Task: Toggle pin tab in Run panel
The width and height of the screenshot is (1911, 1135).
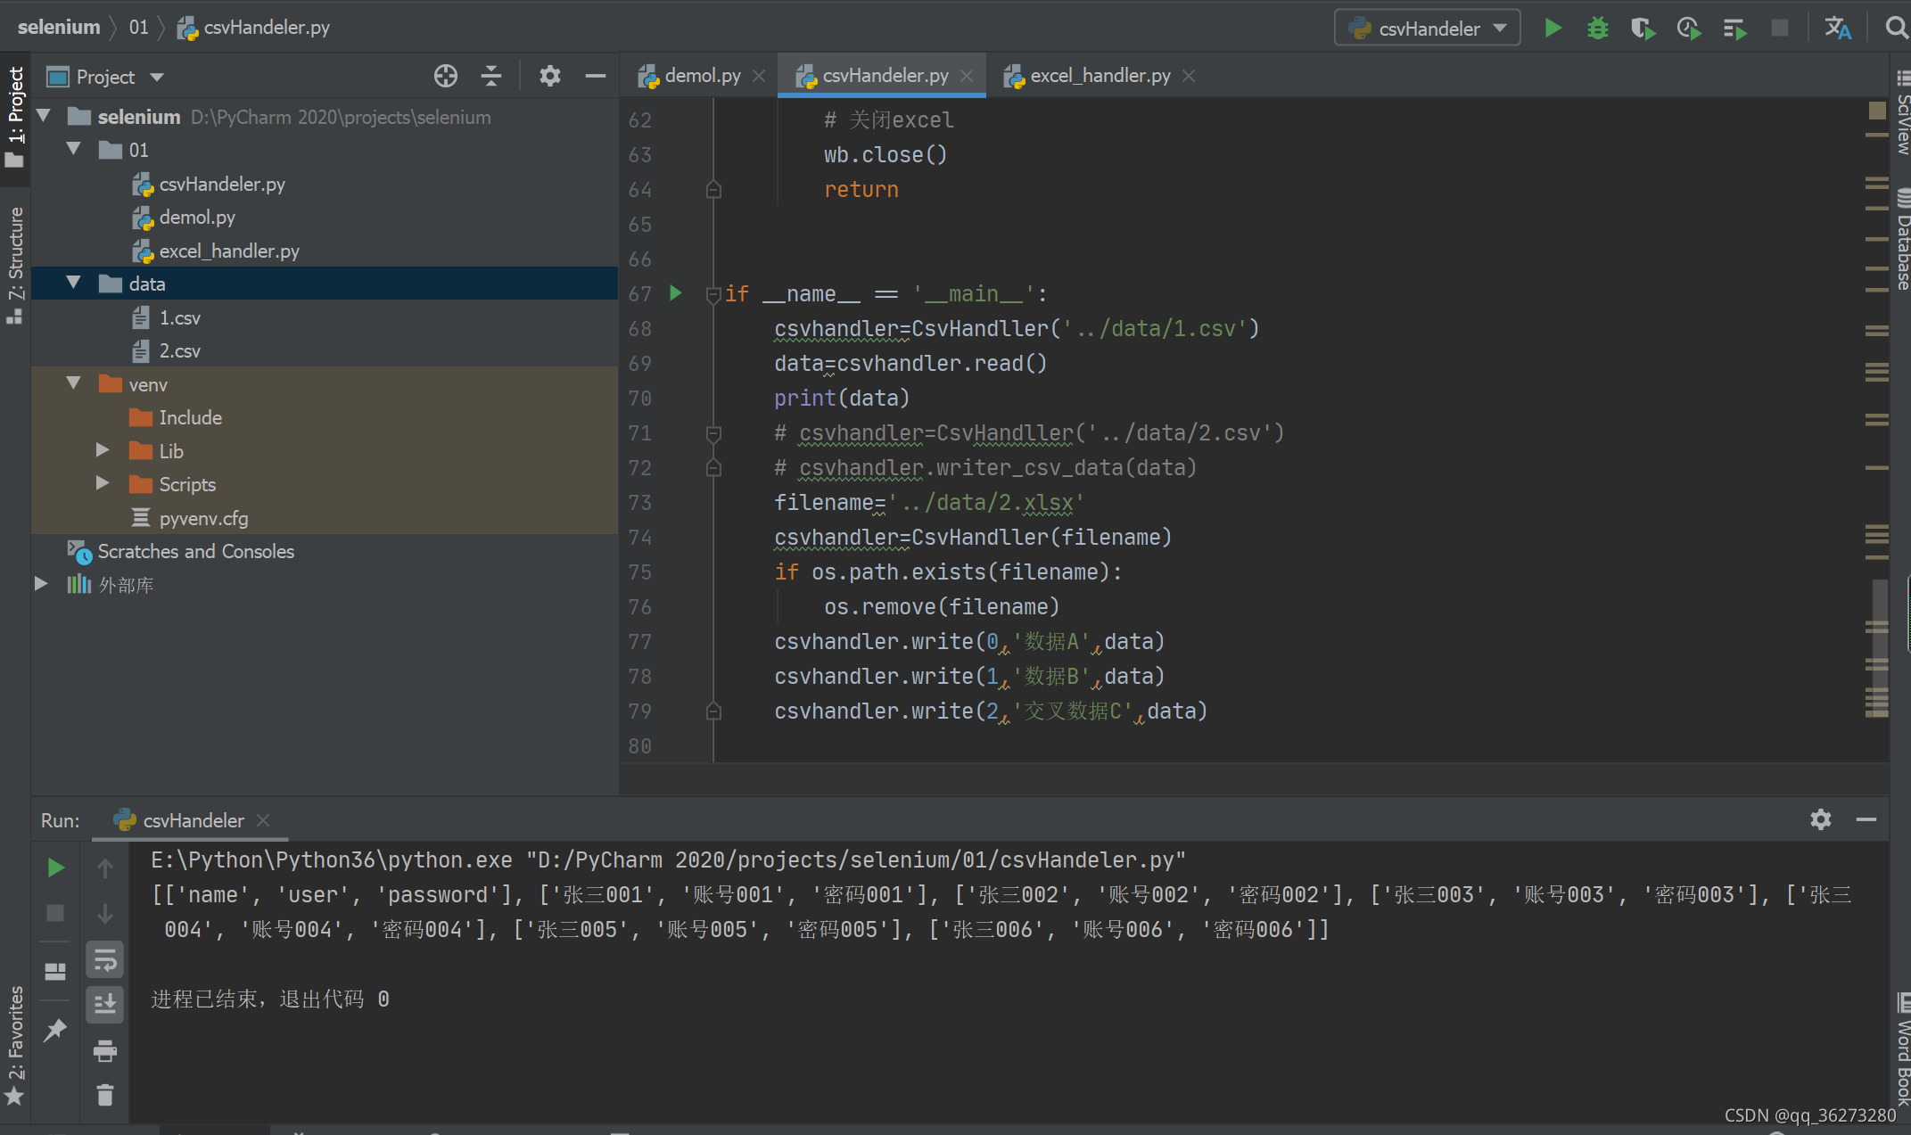Action: 55,1031
